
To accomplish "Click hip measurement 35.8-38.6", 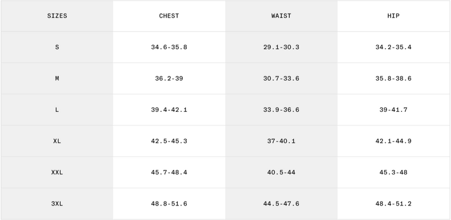I will [394, 79].
